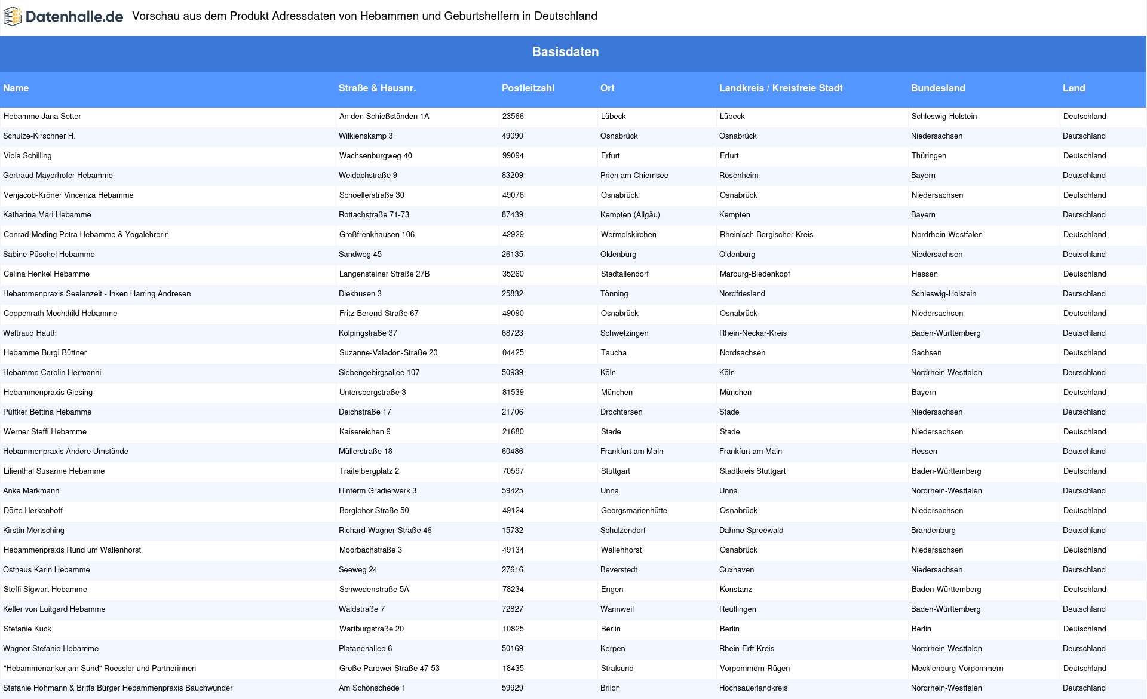The image size is (1147, 699).
Task: Click the Landkreis cell Marburg-Biedenkopf
Action: (755, 274)
